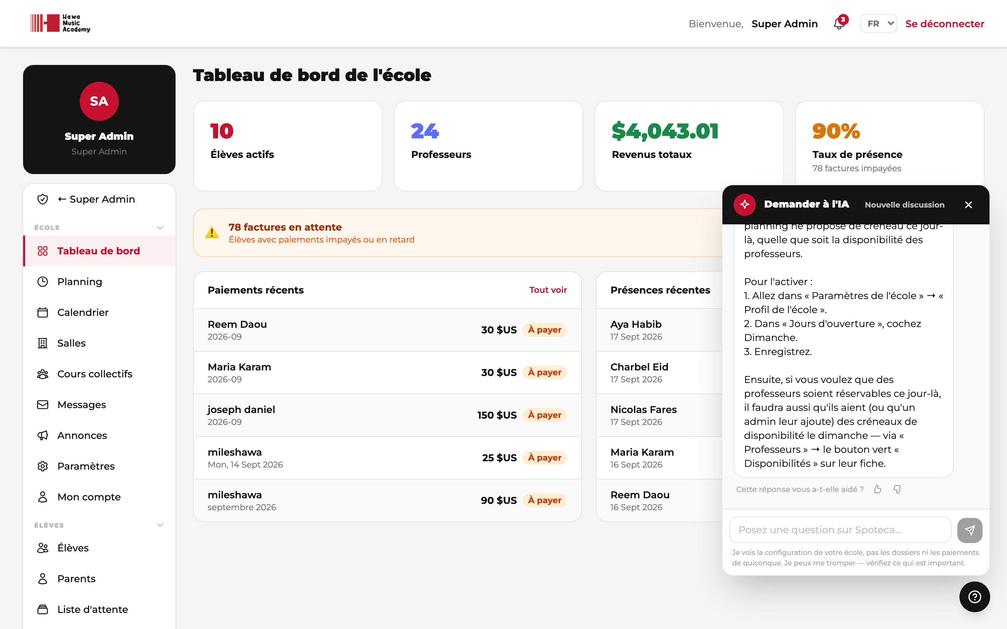Image resolution: width=1007 pixels, height=629 pixels.
Task: Click the Hawa Music Academy logo
Action: [60, 23]
